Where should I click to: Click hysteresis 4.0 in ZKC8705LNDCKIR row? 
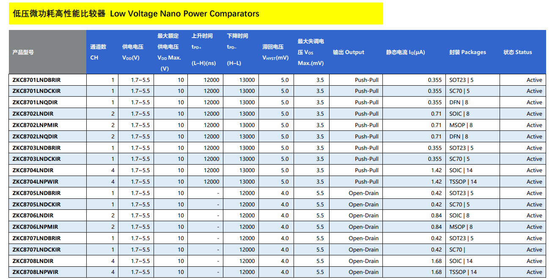pyautogui.click(x=285, y=205)
